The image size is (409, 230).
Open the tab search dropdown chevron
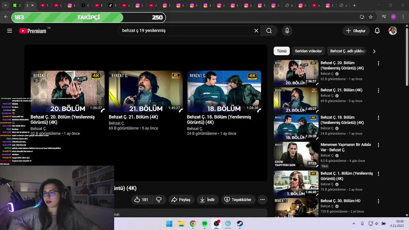tap(5, 5)
